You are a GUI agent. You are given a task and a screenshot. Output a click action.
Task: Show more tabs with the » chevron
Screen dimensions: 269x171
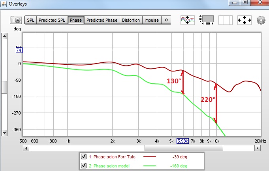pos(166,20)
